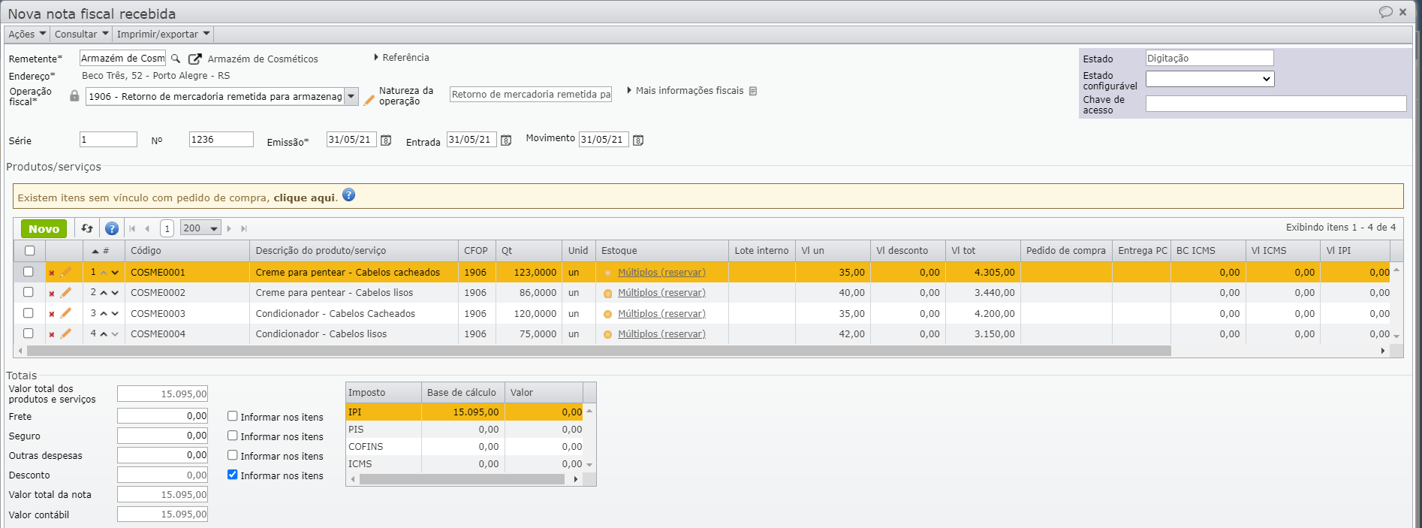1422x528 pixels.
Task: Click the pencil icon next to Operação fiscal
Action: point(369,99)
